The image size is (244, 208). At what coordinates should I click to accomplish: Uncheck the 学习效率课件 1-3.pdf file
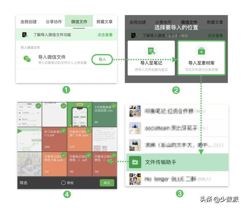pyautogui.click(x=64, y=131)
